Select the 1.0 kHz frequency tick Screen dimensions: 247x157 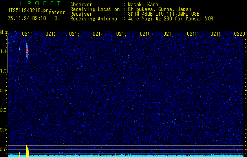[x=4, y=71]
